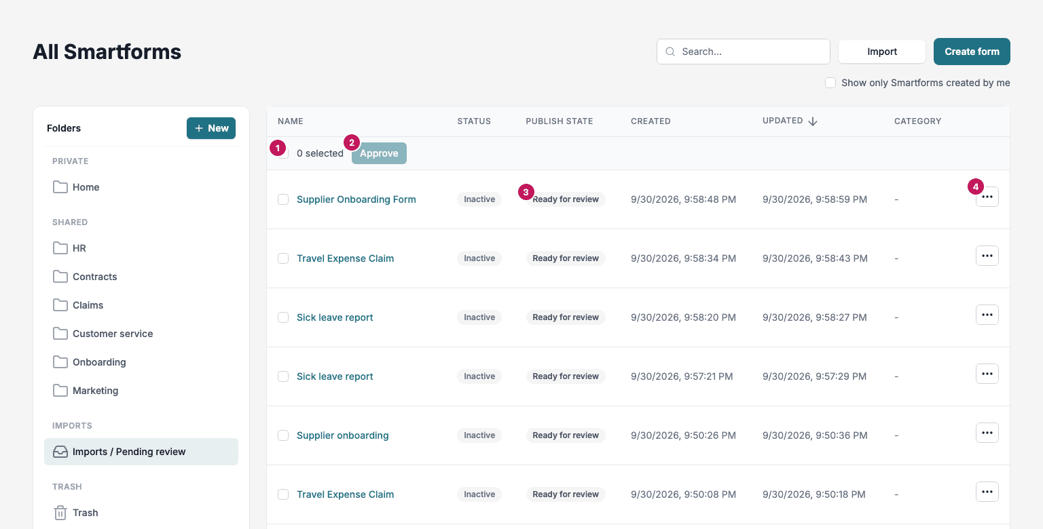
Task: Open options for Travel Expense Claim created 9:50:08 PM
Action: (987, 492)
